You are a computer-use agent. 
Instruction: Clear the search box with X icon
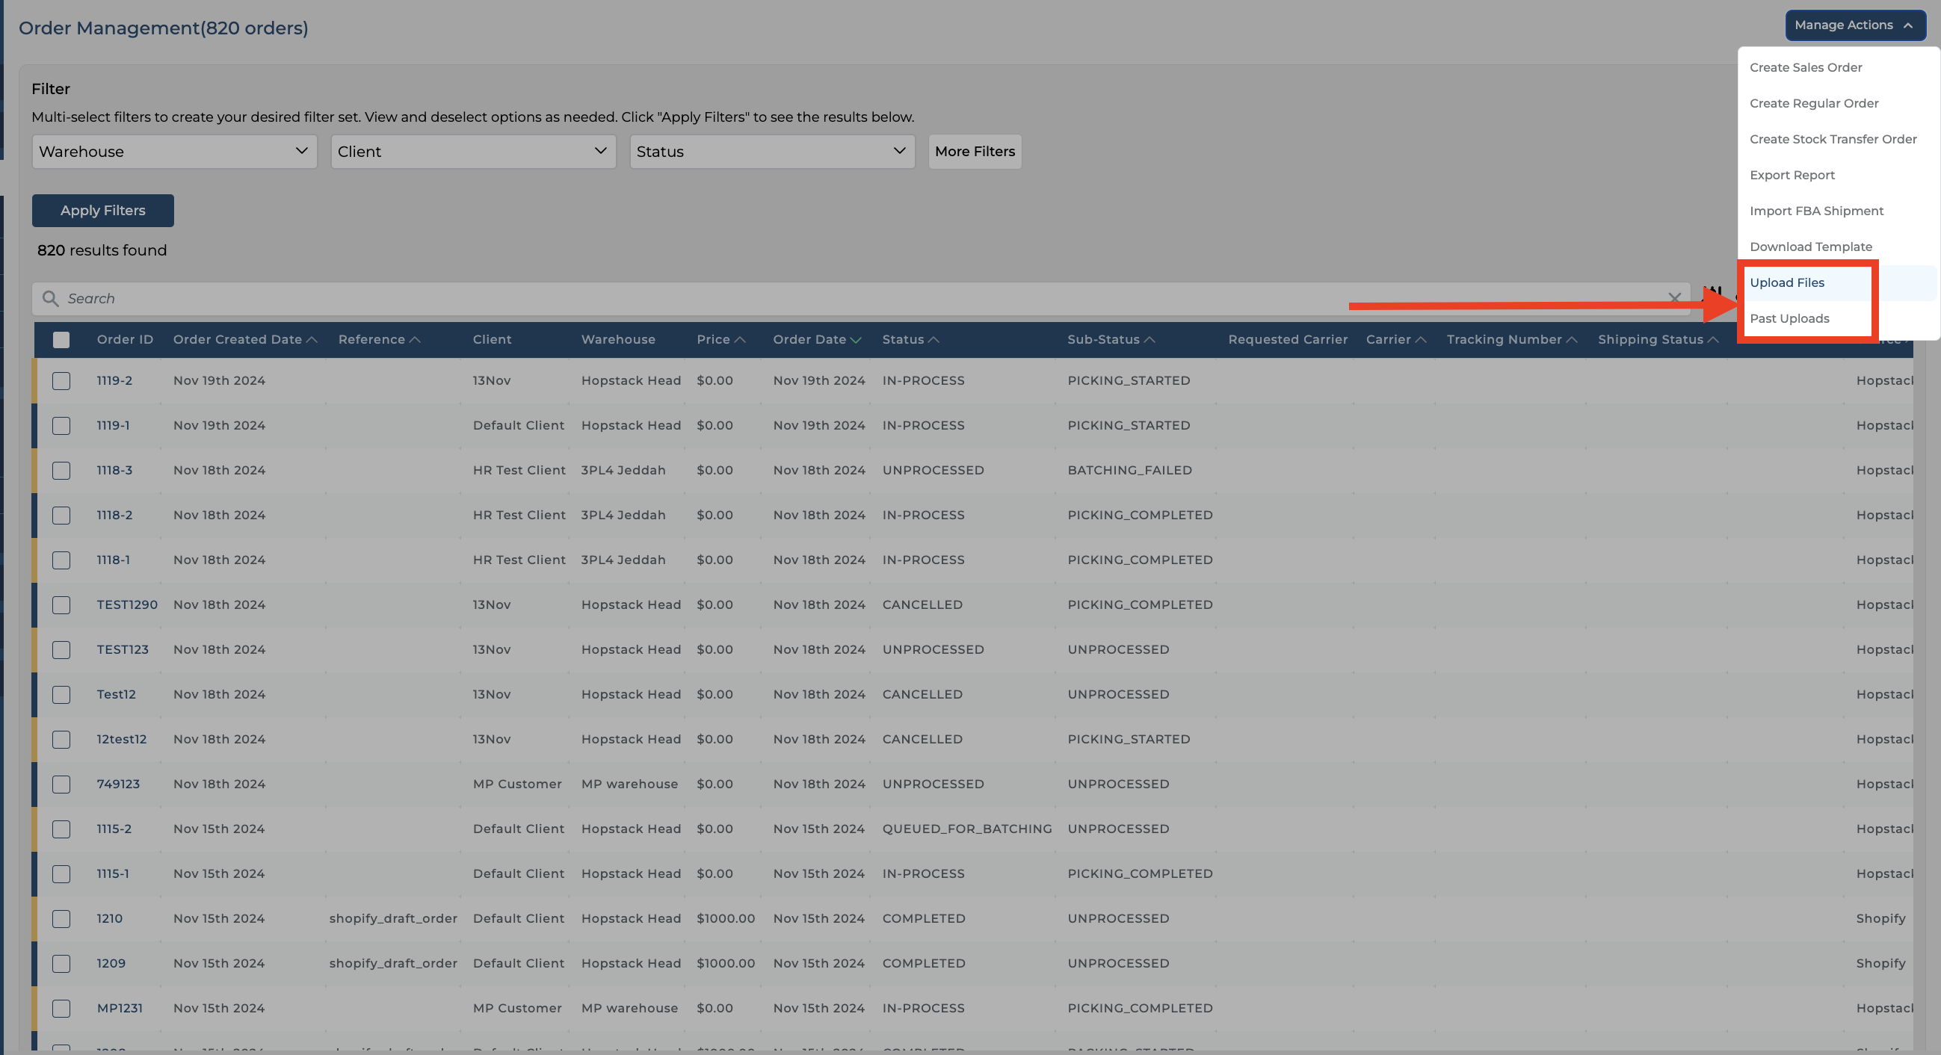[1674, 298]
